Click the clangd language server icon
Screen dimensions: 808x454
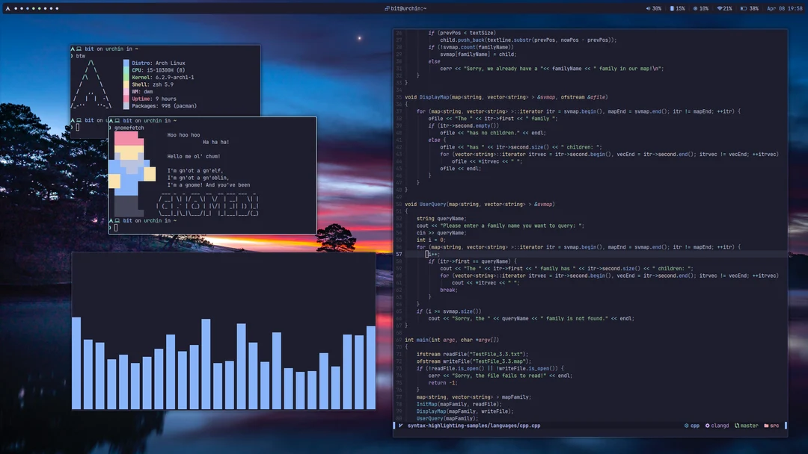[708, 426]
